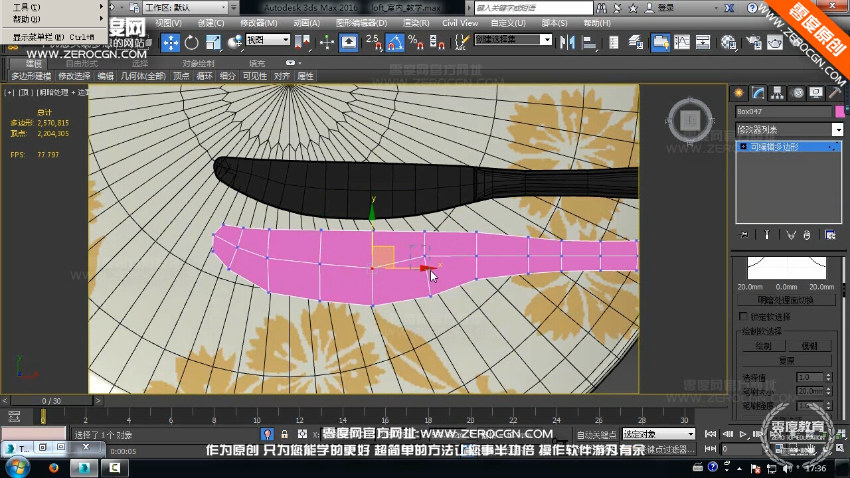Select the Scale tool

click(x=213, y=42)
